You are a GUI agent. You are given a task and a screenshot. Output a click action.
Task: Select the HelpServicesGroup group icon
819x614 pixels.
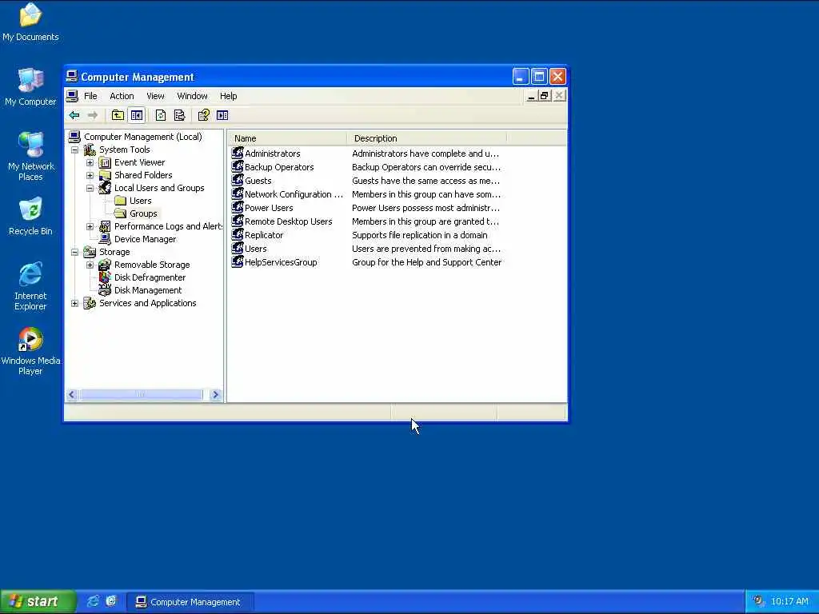(x=238, y=261)
